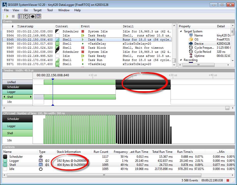The width and height of the screenshot is (237, 185).
Task: Click the Uptime hourglass icon
Action: click(191, 56)
